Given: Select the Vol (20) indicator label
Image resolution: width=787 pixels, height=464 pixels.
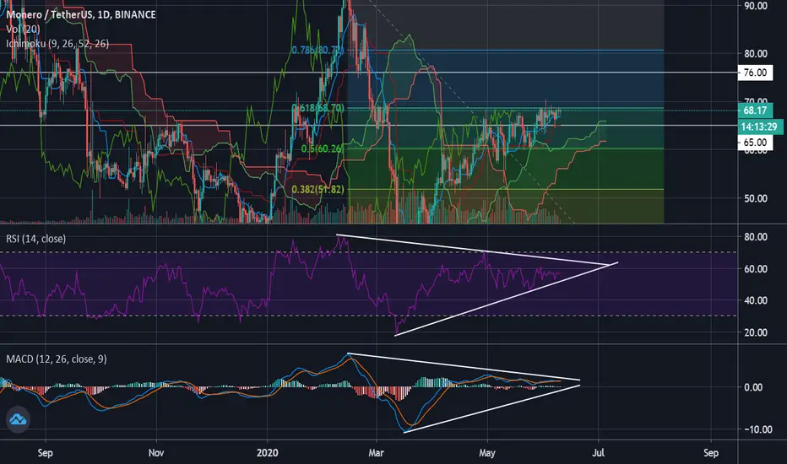Looking at the screenshot, I should (23, 29).
